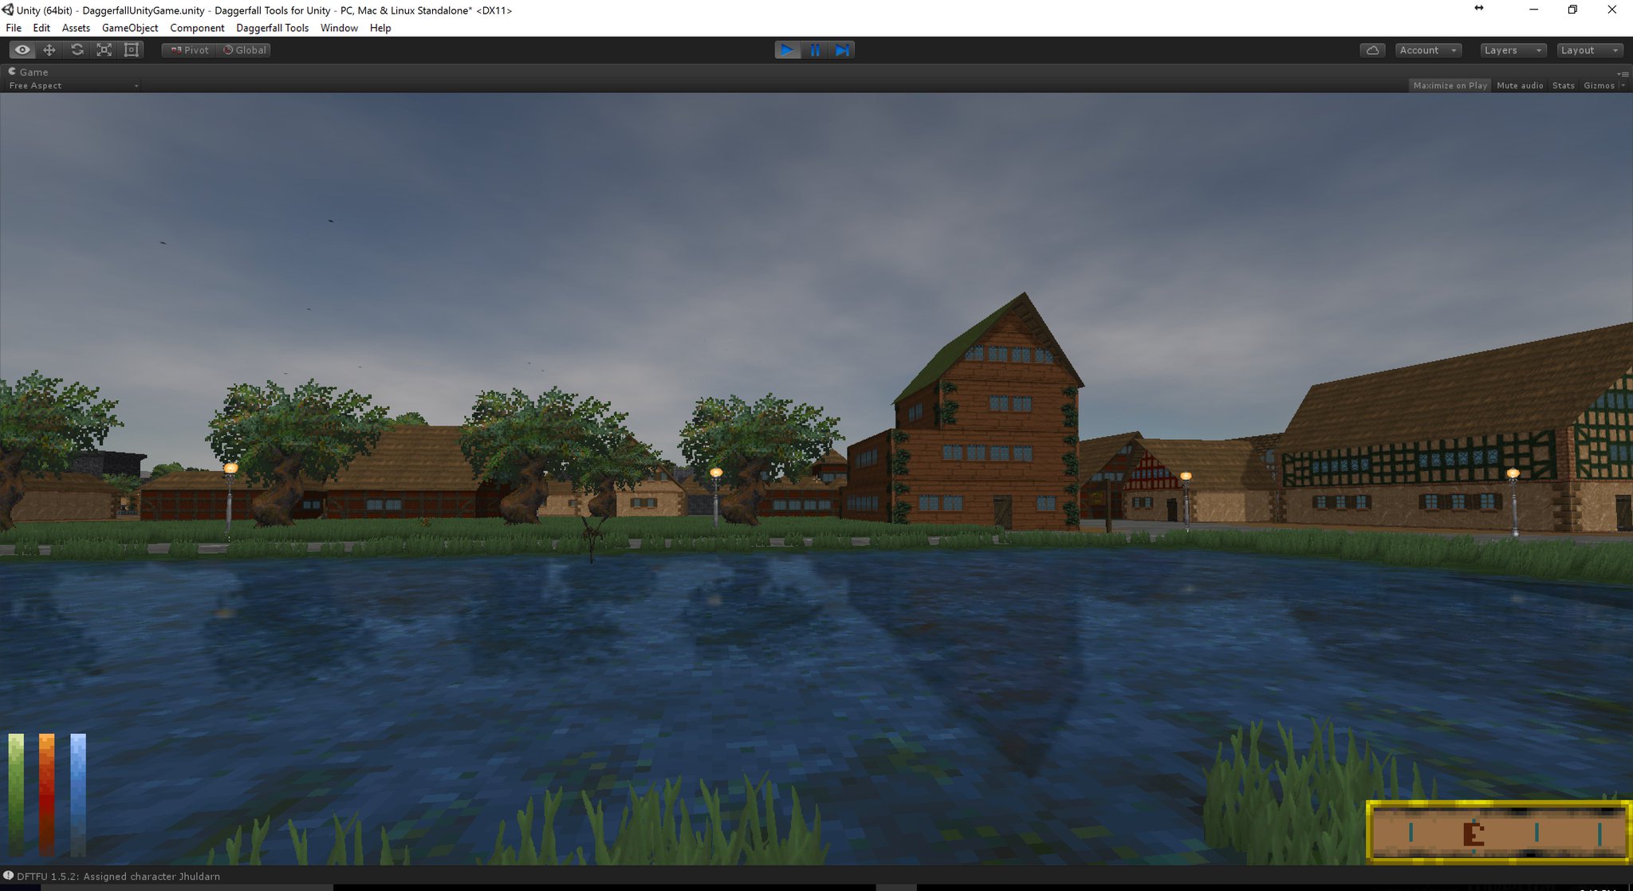Open the GameObject menu
This screenshot has height=891, width=1633.
coord(130,28)
